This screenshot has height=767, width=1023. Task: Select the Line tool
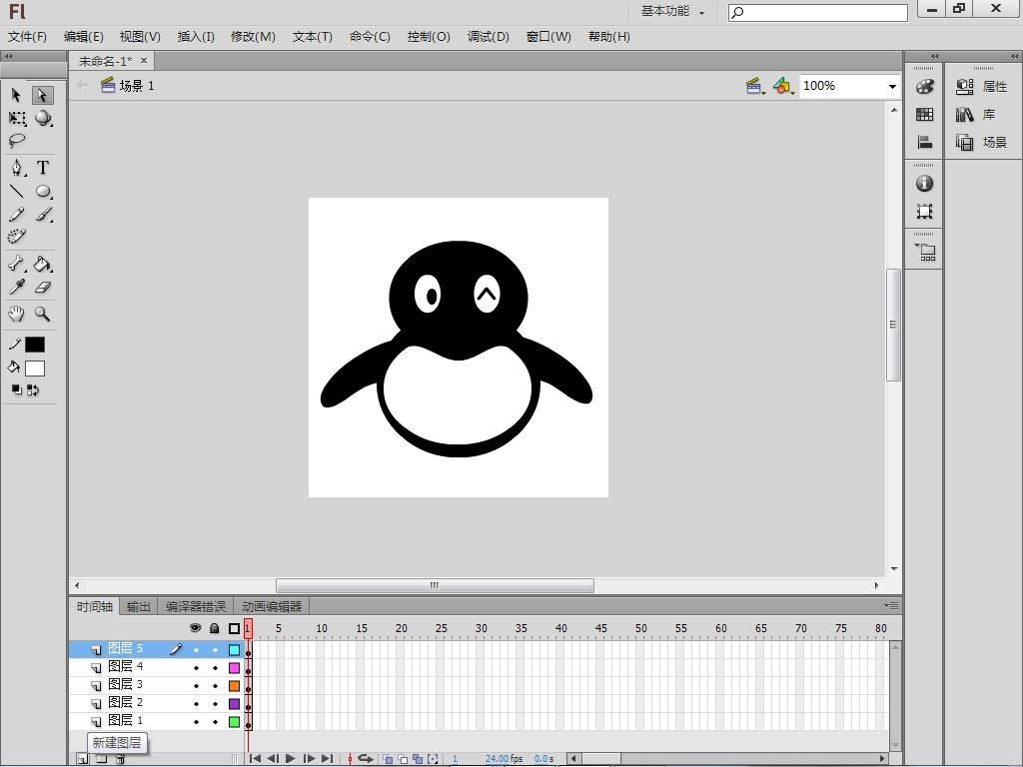[x=17, y=191]
